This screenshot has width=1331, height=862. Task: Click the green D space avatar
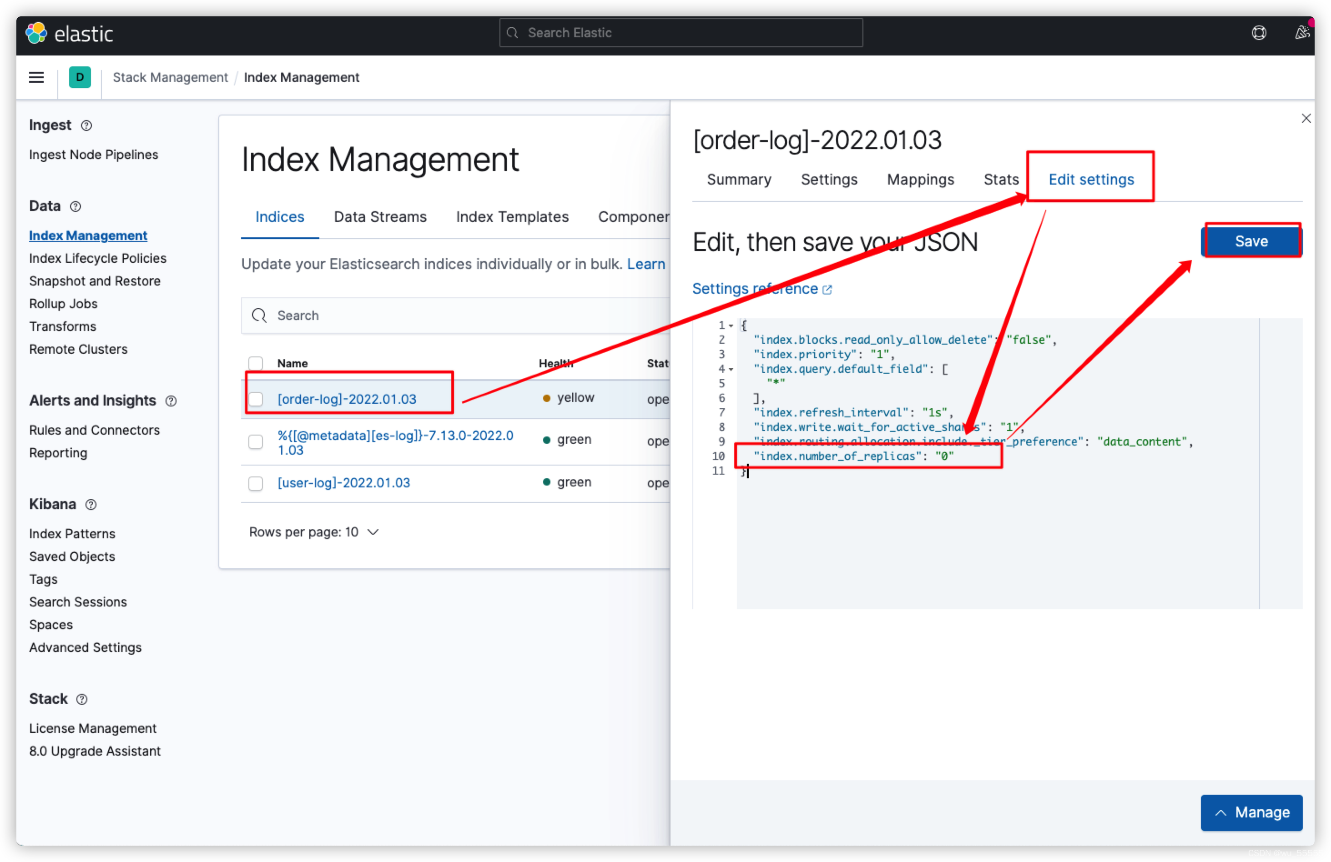80,77
